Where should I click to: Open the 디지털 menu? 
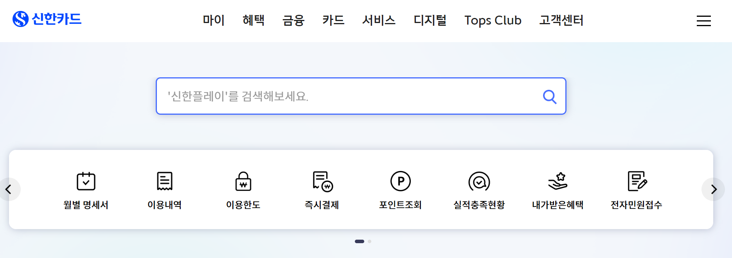tap(430, 20)
